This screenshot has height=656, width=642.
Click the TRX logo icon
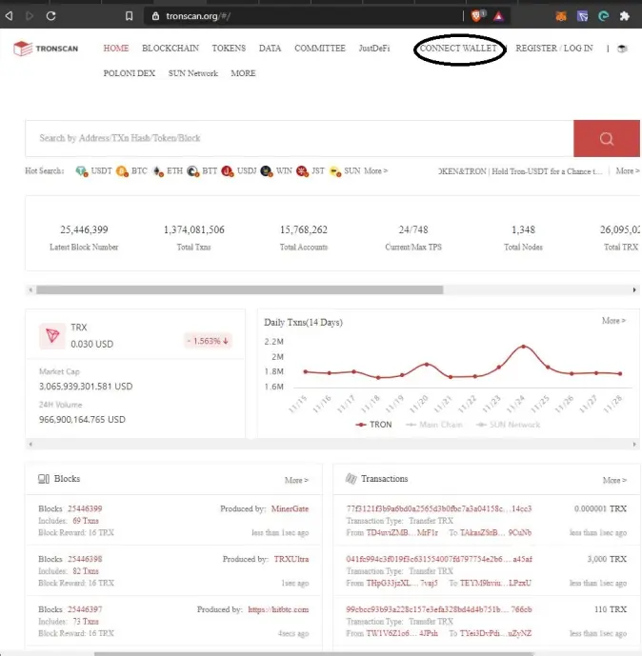click(x=52, y=335)
